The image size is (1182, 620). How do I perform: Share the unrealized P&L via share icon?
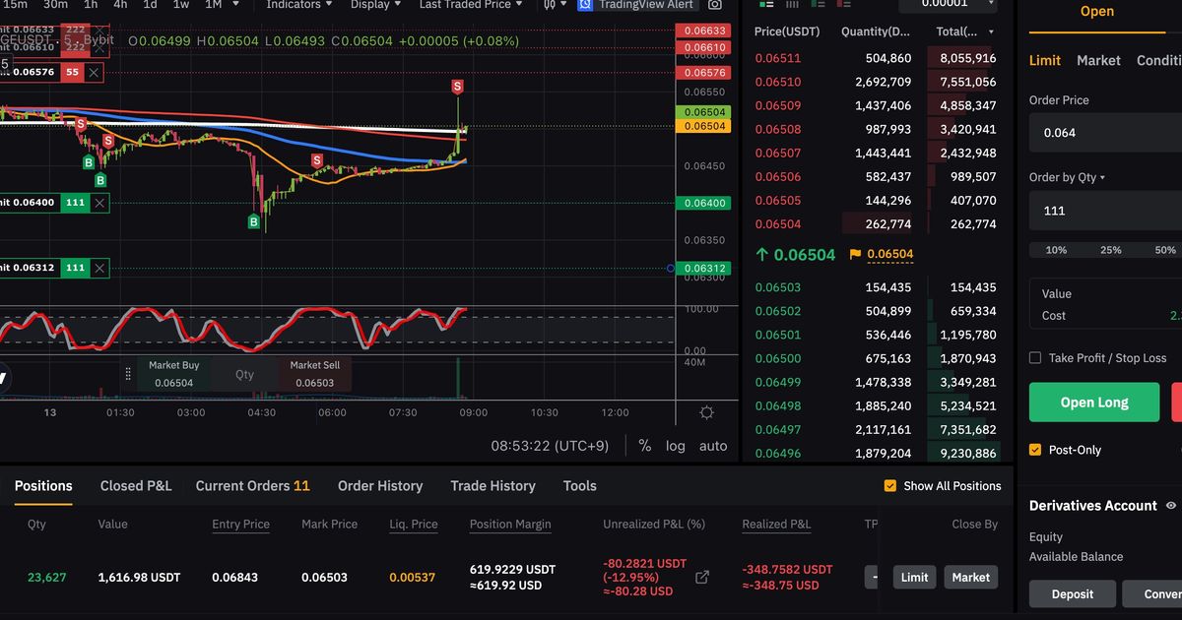(702, 578)
